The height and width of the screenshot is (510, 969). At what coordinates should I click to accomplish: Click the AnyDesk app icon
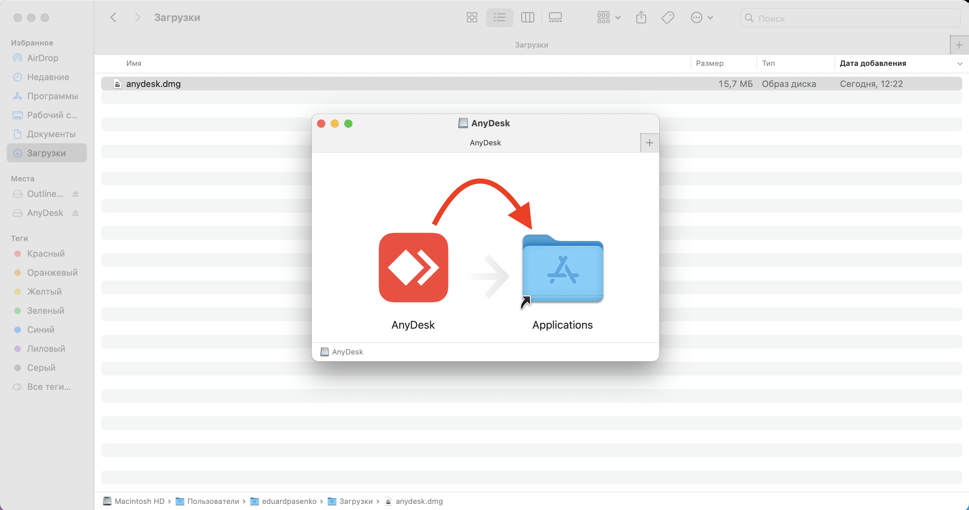413,268
